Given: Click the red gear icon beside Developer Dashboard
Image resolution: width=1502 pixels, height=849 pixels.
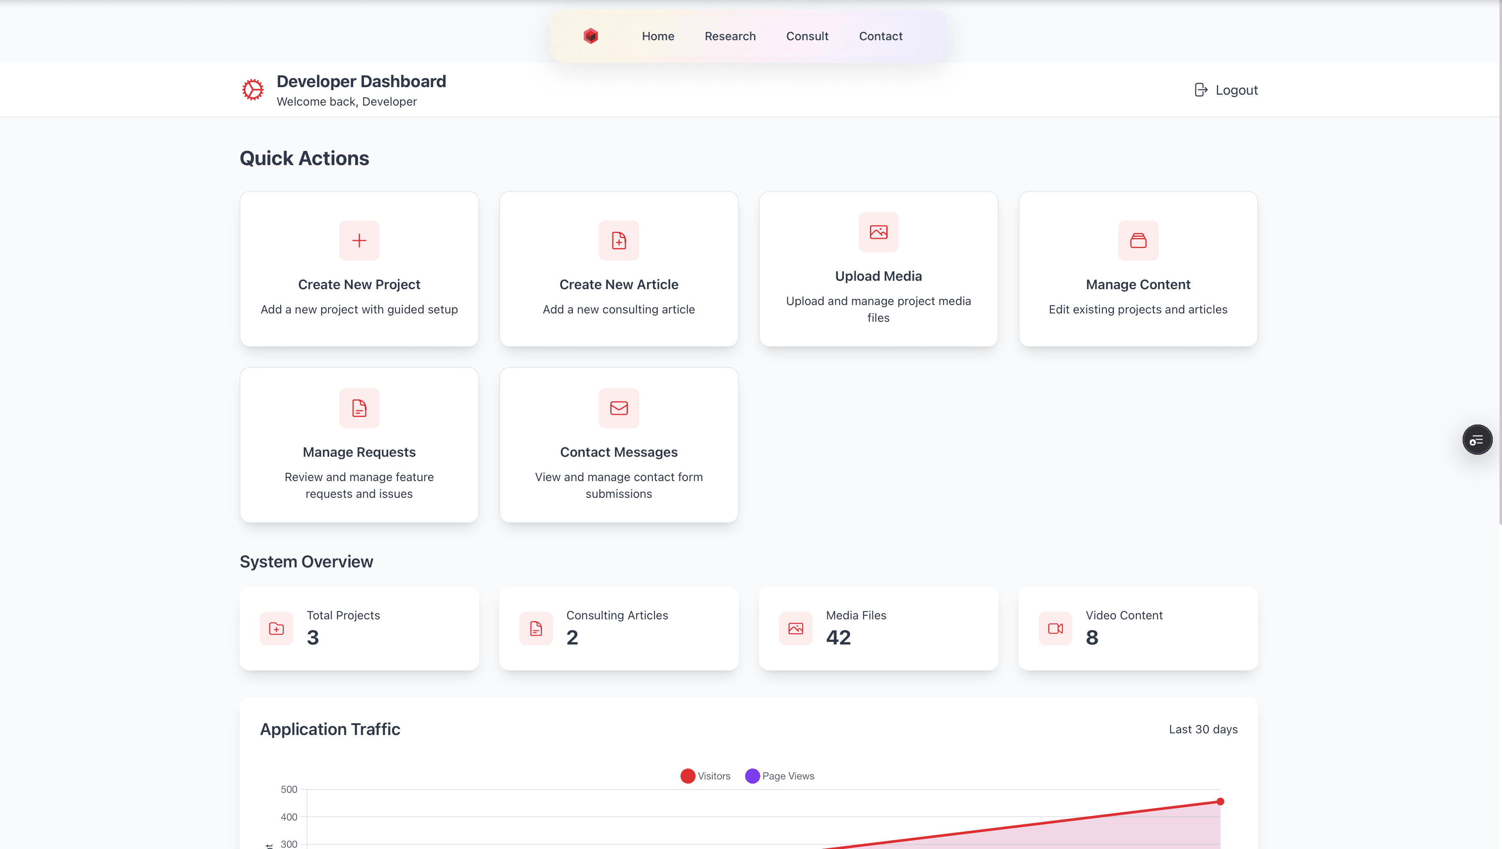Looking at the screenshot, I should tap(253, 90).
